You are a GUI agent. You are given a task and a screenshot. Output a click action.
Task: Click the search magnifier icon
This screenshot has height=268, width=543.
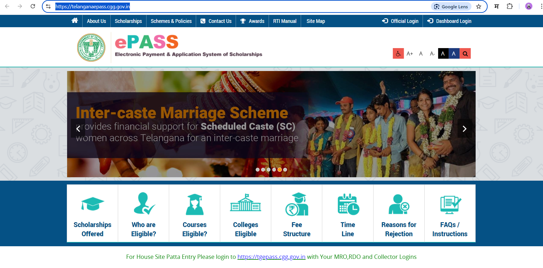click(465, 53)
